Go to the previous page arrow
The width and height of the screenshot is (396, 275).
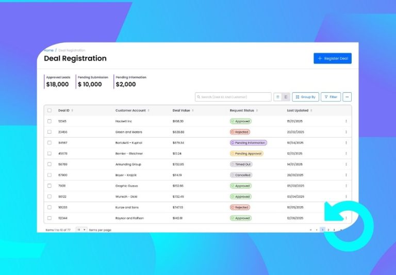coord(317,230)
